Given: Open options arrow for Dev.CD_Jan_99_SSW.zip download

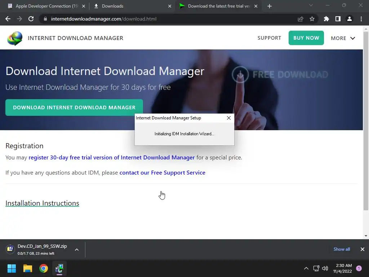Looking at the screenshot, I should [77, 250].
